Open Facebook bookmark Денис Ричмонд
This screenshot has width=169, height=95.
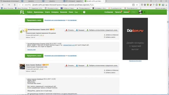pos(21,8)
